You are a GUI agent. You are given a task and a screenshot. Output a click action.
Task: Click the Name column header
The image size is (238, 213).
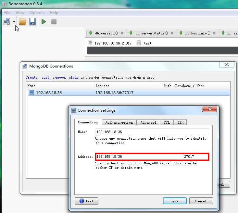60,86
